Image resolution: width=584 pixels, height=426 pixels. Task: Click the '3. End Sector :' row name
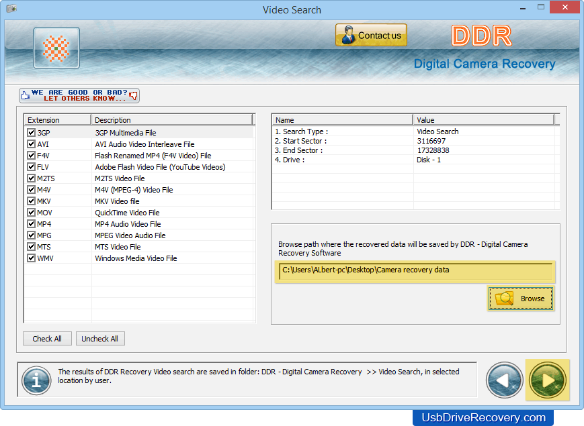click(298, 150)
